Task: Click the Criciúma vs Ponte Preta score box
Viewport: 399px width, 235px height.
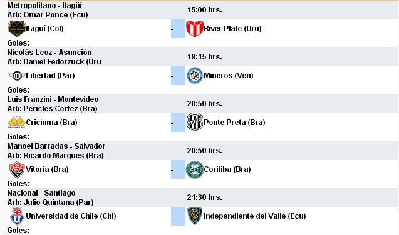Action: point(178,122)
